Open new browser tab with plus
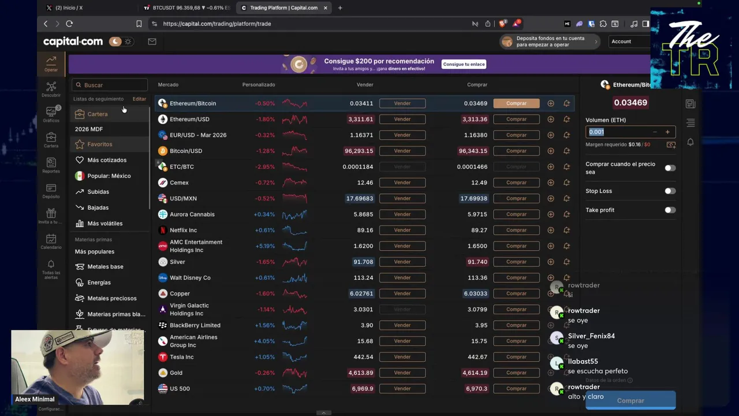Viewport: 739px width, 416px height. click(x=340, y=8)
